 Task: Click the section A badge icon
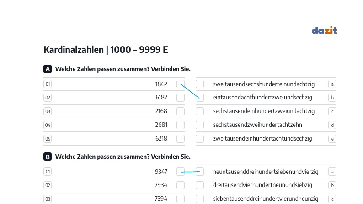[x=48, y=69]
